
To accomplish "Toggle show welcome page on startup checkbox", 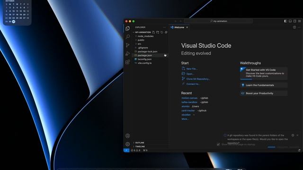I will 218,144.
